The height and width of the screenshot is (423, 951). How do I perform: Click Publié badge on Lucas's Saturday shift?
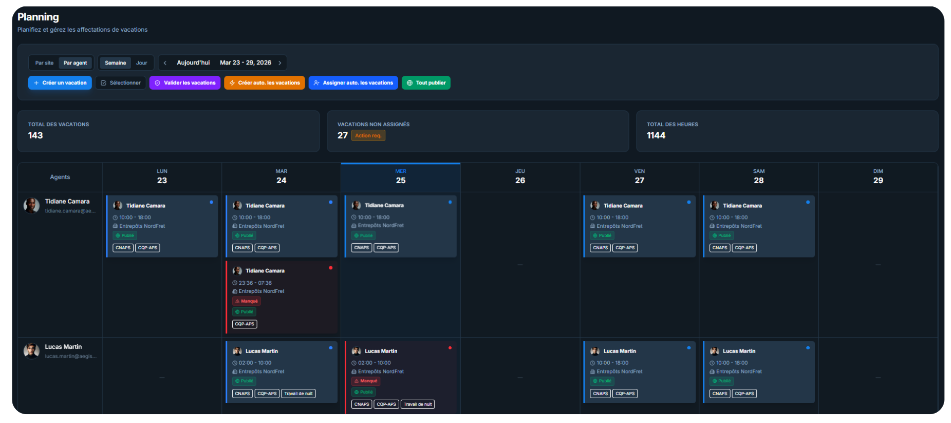pyautogui.click(x=722, y=381)
